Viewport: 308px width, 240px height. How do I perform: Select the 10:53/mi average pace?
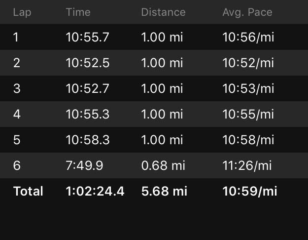248,89
